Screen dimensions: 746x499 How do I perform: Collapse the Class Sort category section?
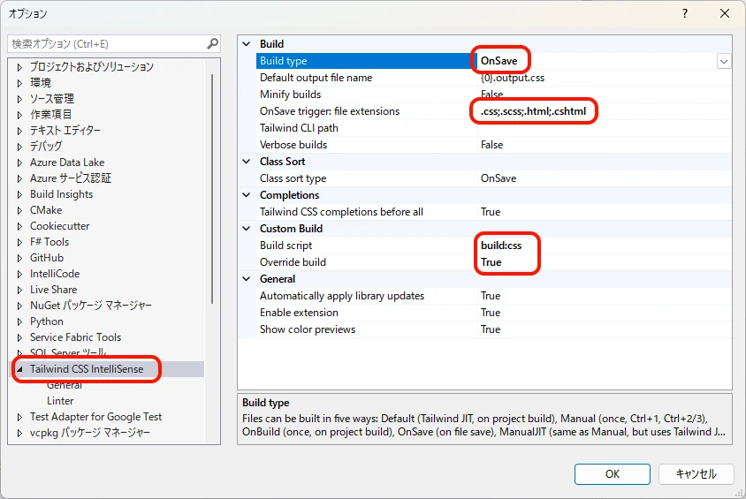[x=247, y=162]
